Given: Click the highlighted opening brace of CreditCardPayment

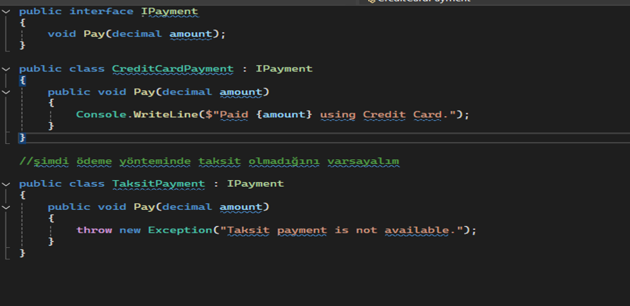Looking at the screenshot, I should (23, 80).
